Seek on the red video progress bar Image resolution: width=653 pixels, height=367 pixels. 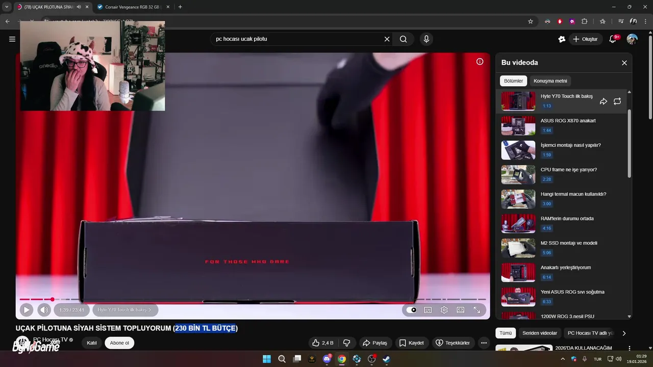(253, 299)
